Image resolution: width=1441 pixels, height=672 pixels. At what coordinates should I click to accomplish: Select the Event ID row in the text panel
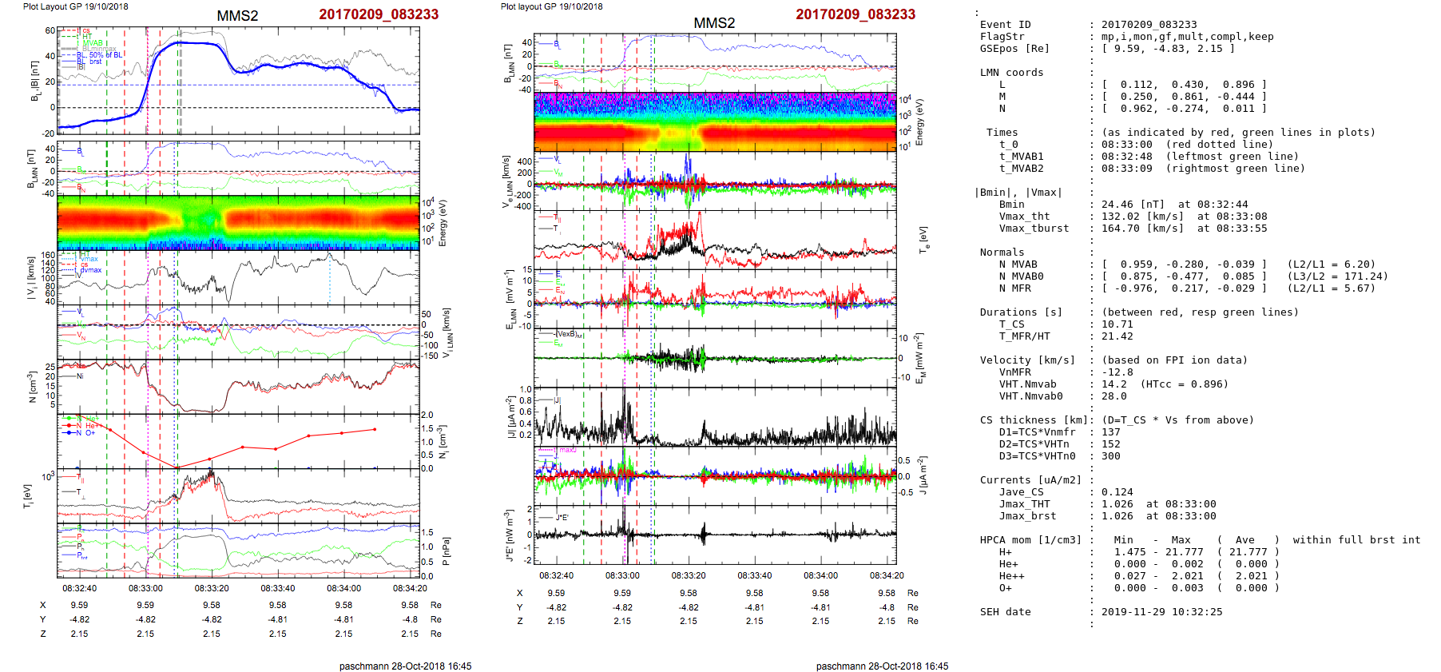tap(1005, 25)
